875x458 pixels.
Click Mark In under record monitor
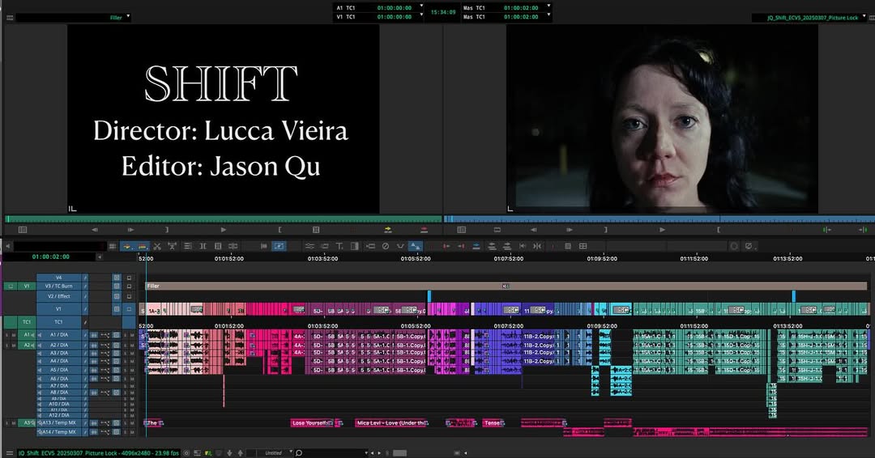(718, 230)
